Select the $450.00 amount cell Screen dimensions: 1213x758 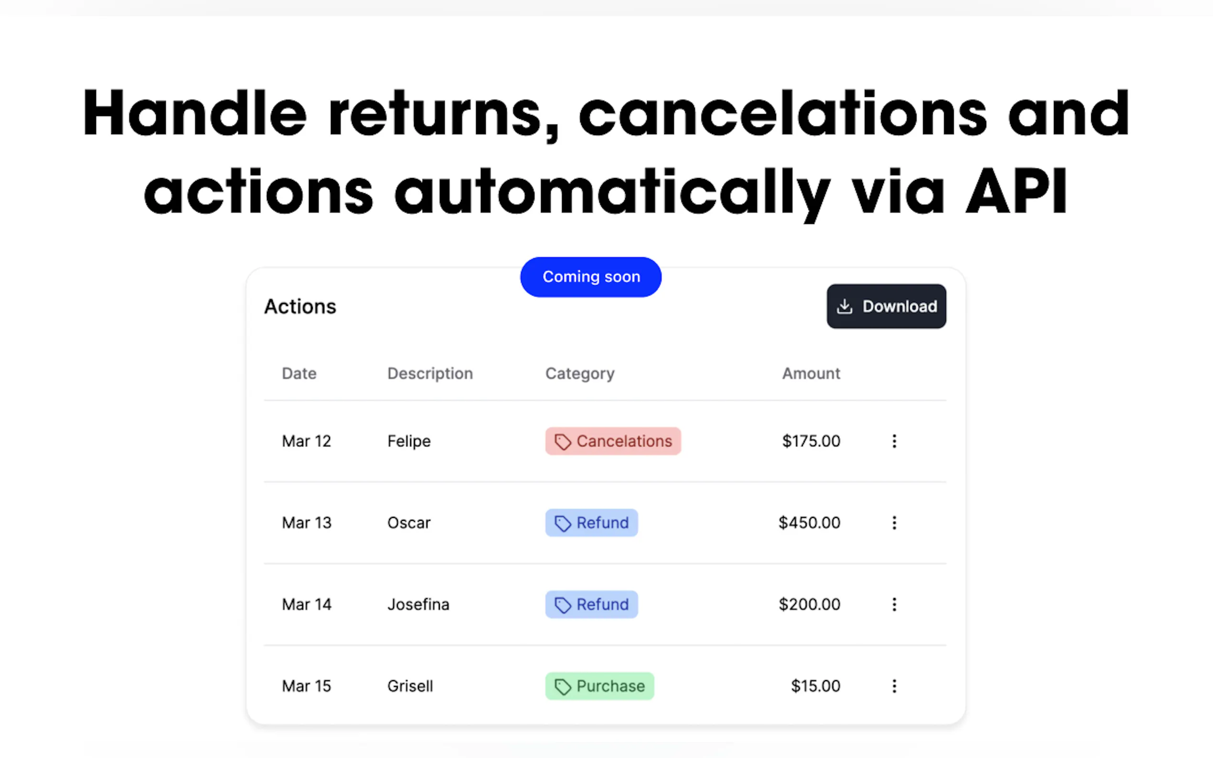click(809, 523)
